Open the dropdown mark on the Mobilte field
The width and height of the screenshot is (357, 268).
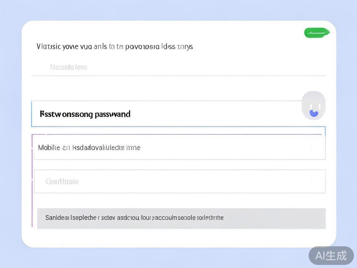coord(311,148)
